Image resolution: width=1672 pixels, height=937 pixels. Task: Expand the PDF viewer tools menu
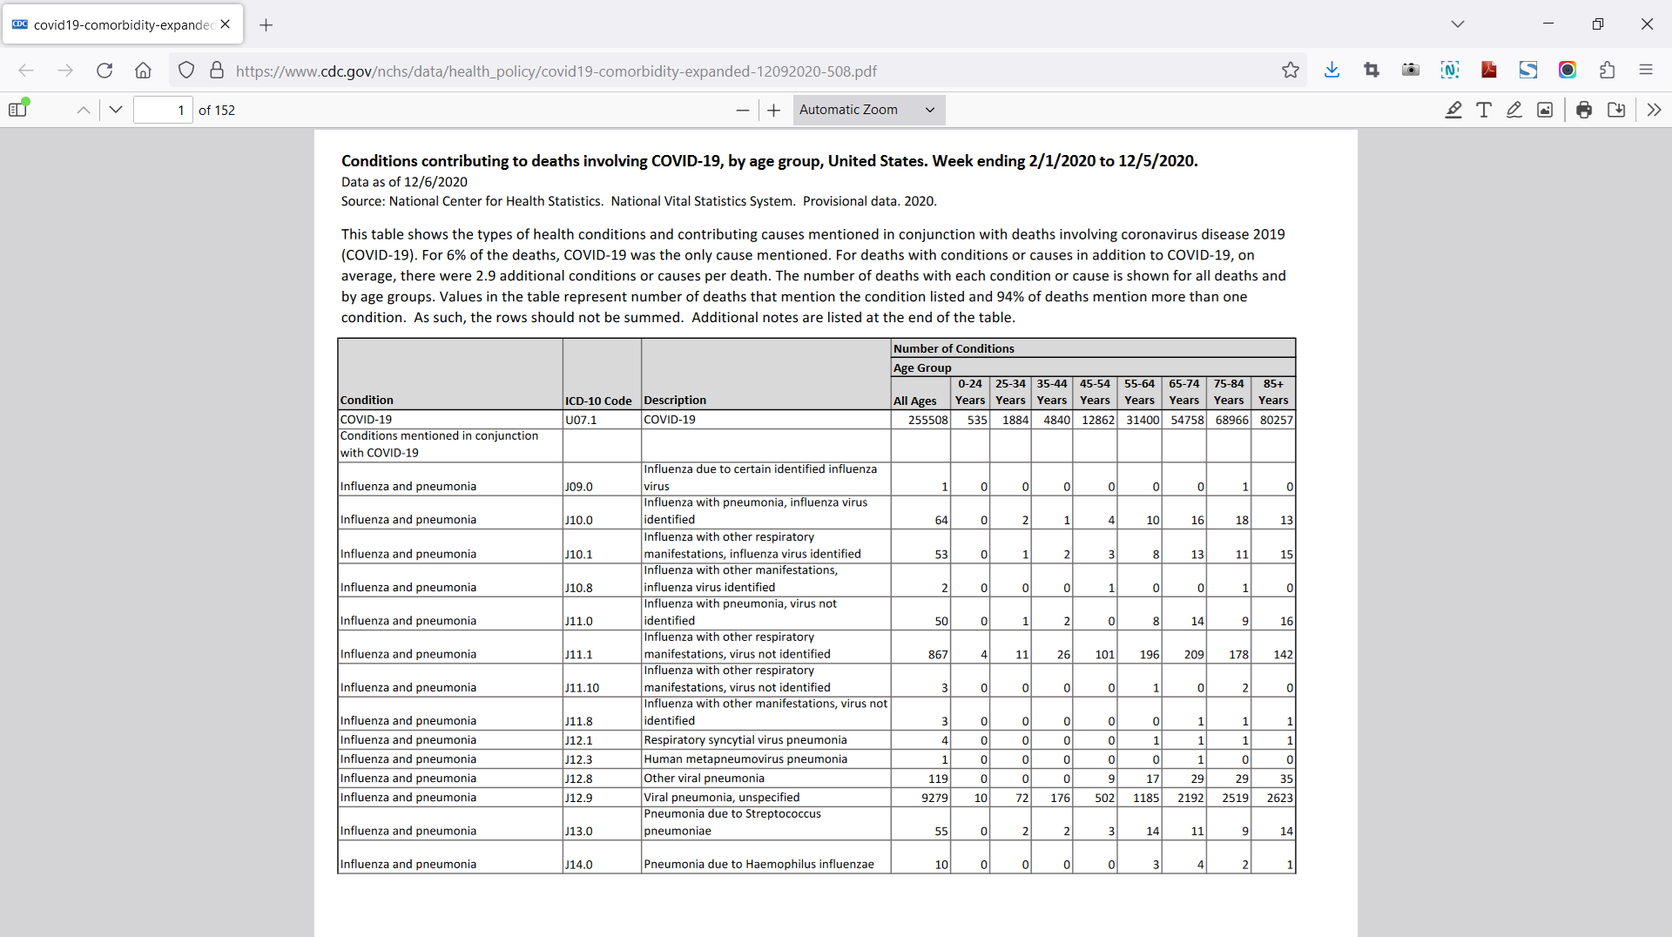point(1654,110)
